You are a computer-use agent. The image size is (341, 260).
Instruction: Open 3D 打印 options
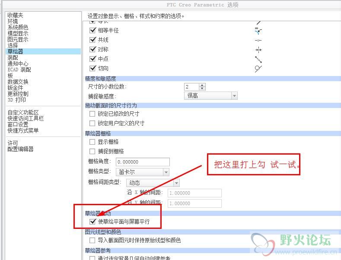(17, 100)
